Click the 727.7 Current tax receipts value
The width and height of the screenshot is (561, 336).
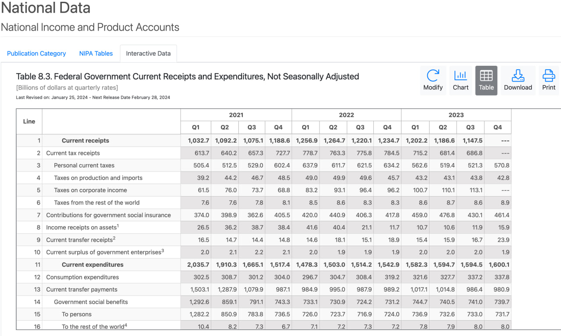point(282,153)
